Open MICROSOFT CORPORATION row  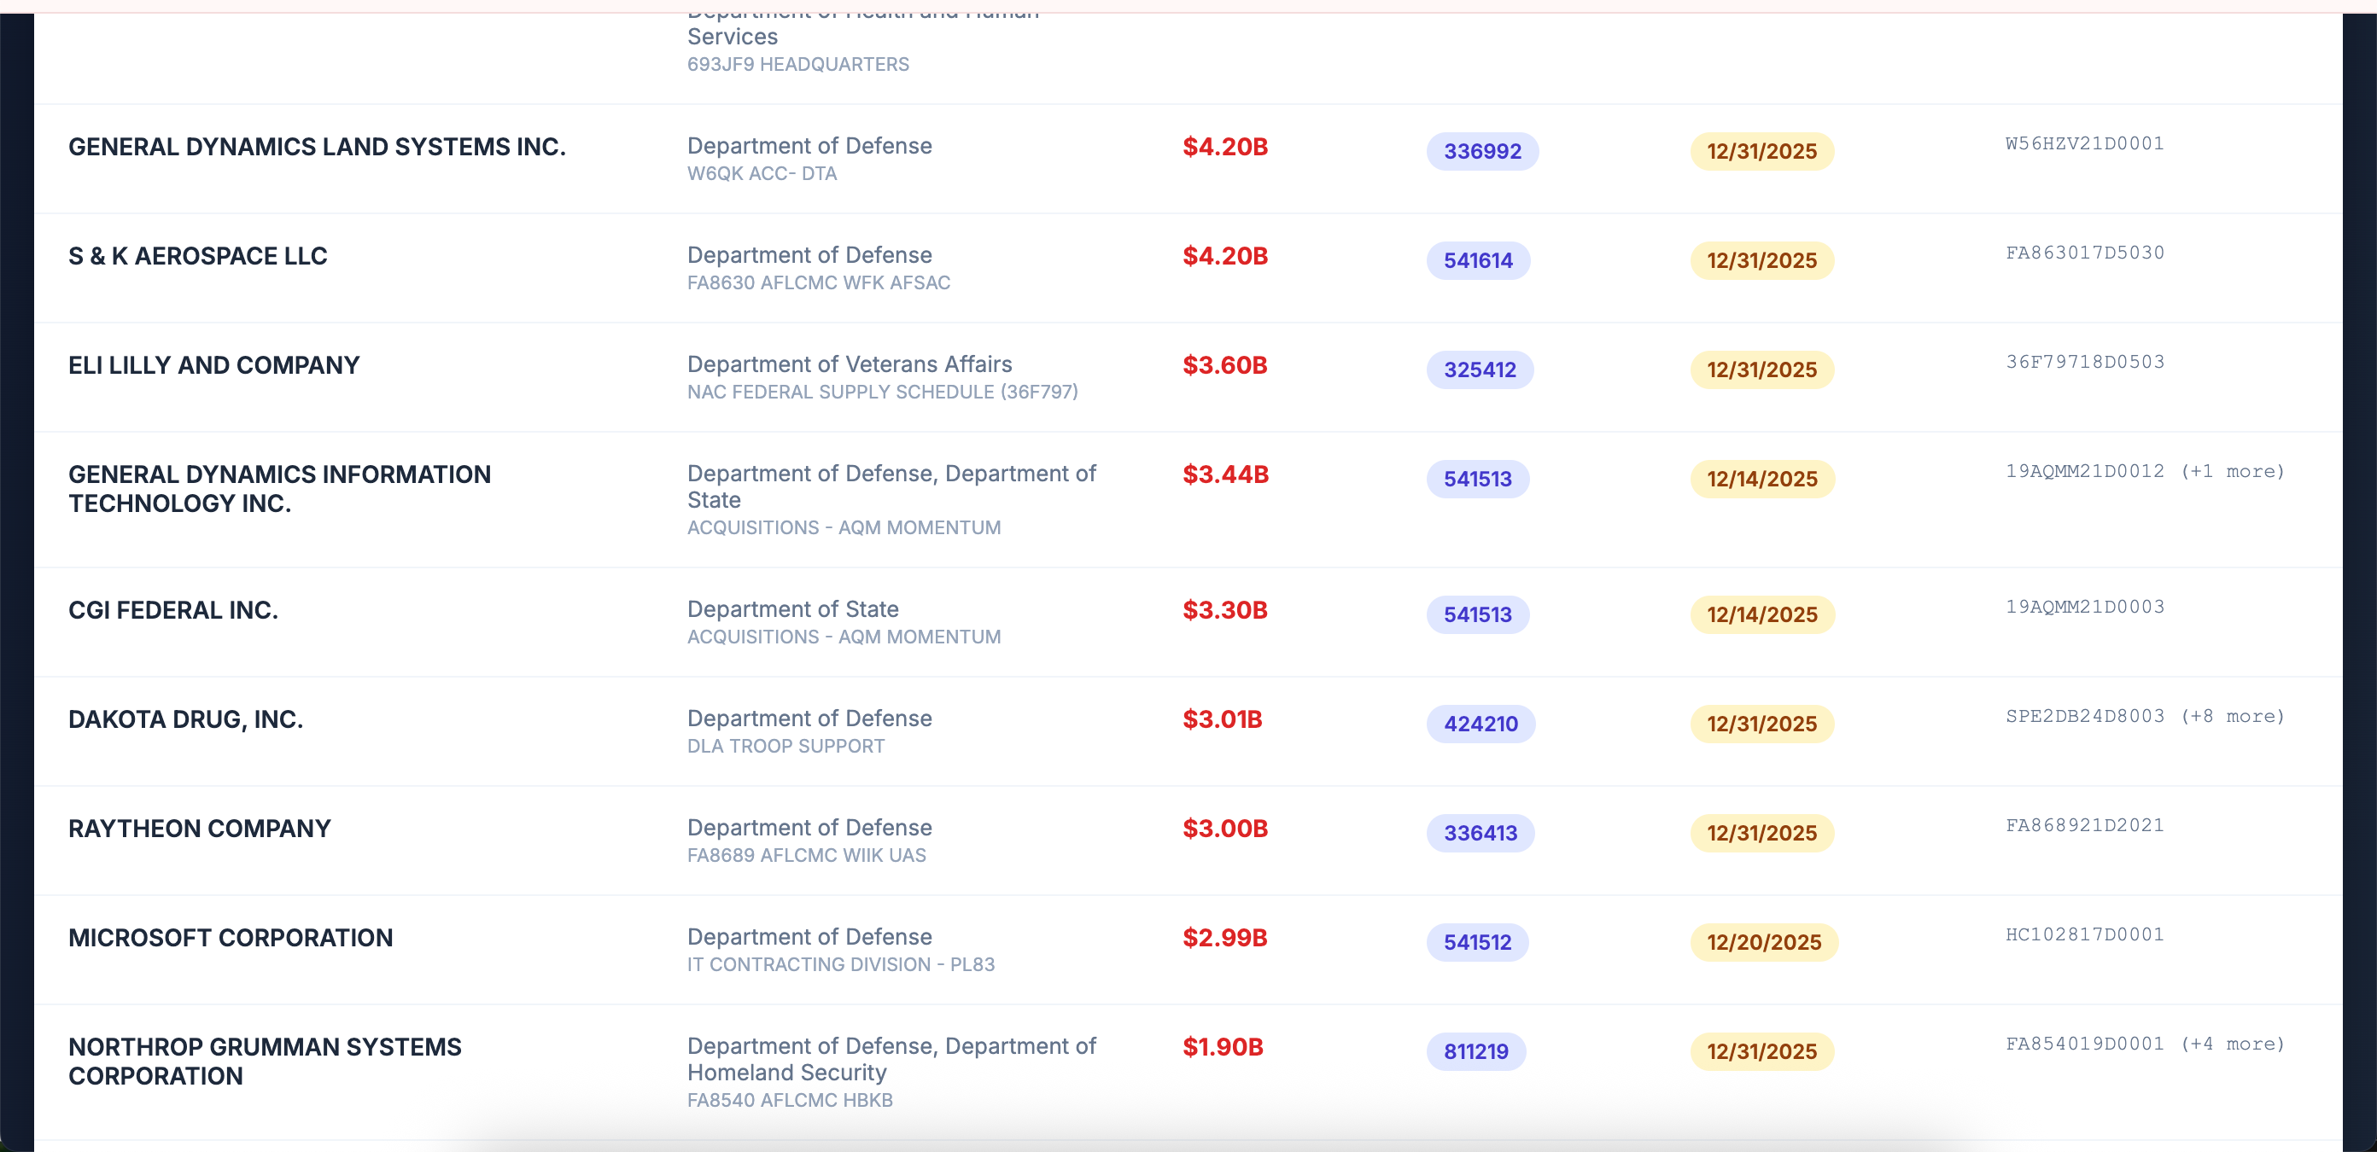point(230,938)
